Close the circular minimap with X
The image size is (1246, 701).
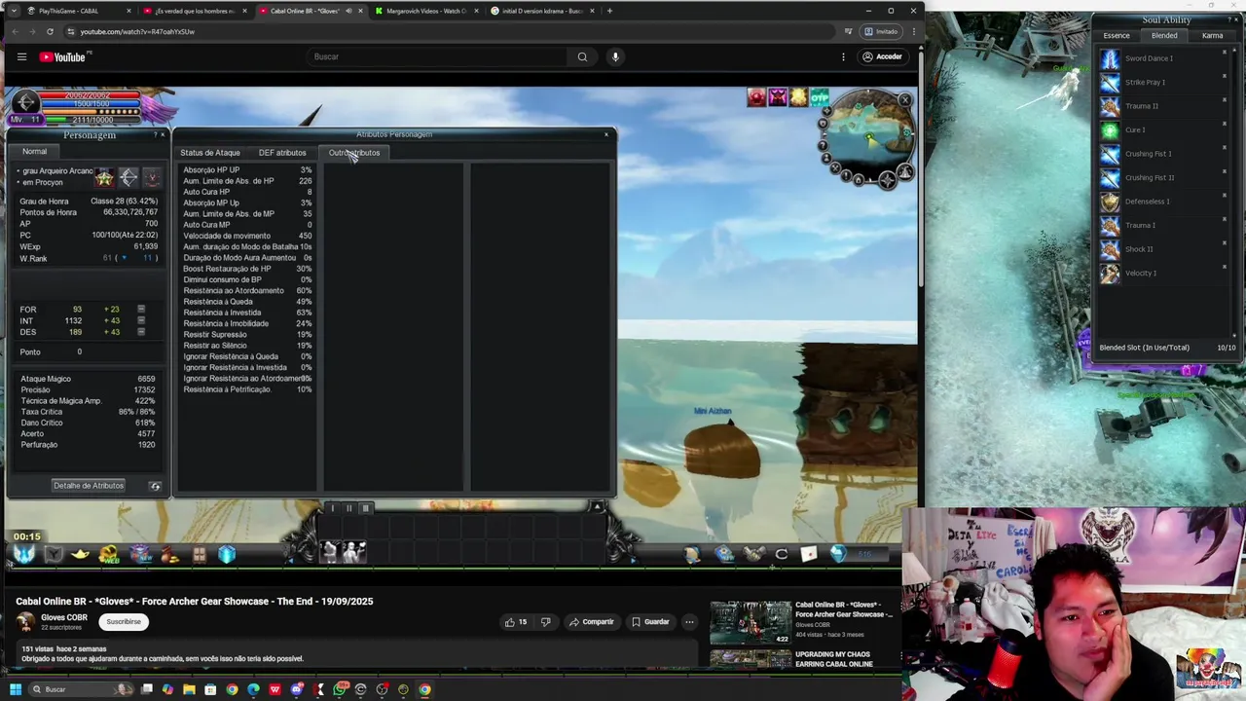click(905, 100)
